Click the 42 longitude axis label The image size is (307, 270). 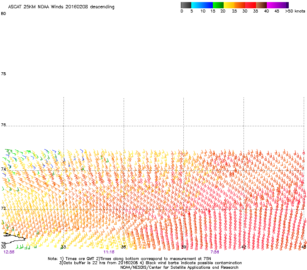pyautogui.click(x=244, y=247)
